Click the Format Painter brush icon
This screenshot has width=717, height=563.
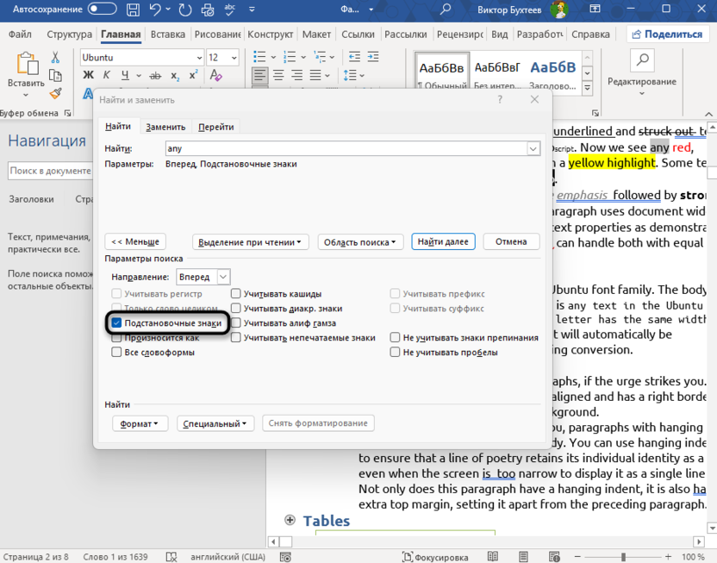(x=56, y=93)
